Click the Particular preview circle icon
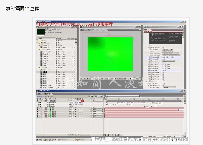 coord(152,34)
